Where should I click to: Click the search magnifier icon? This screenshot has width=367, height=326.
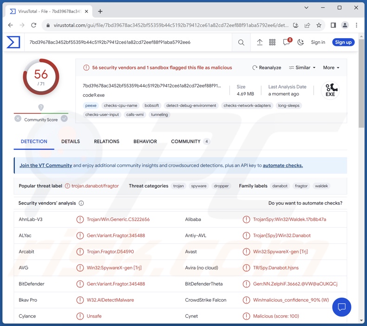241,42
